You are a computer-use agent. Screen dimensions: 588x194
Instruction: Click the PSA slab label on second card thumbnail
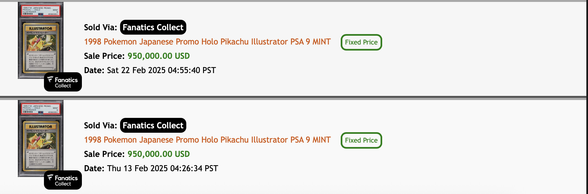click(x=41, y=109)
